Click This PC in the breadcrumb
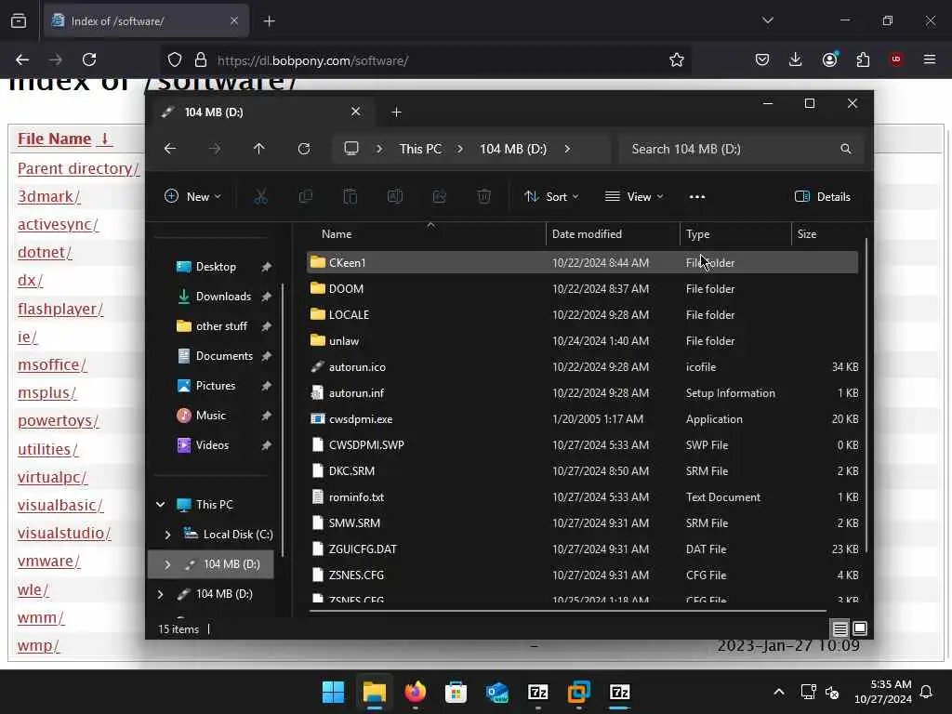 point(420,149)
